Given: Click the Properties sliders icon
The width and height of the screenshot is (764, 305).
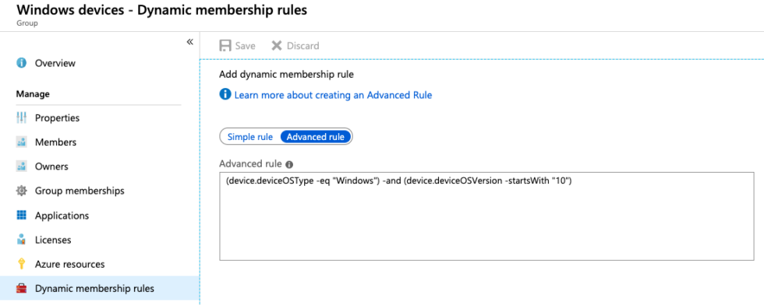Looking at the screenshot, I should click(22, 117).
